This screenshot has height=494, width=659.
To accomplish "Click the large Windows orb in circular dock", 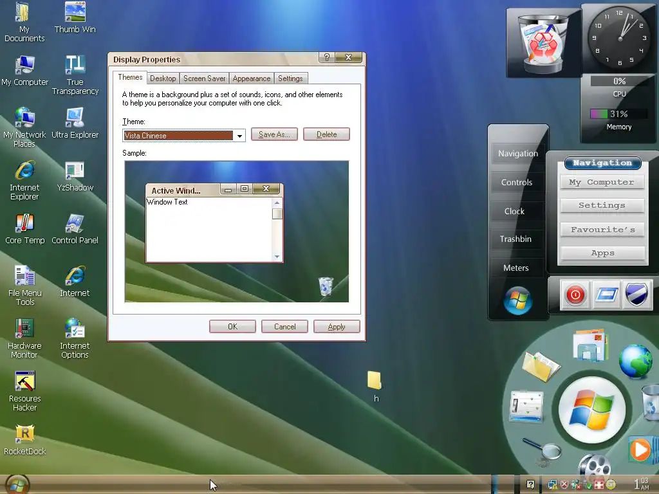I will [592, 410].
